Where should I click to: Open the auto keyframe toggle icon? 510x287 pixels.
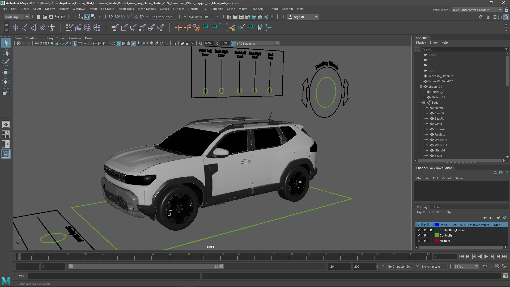pos(497,266)
